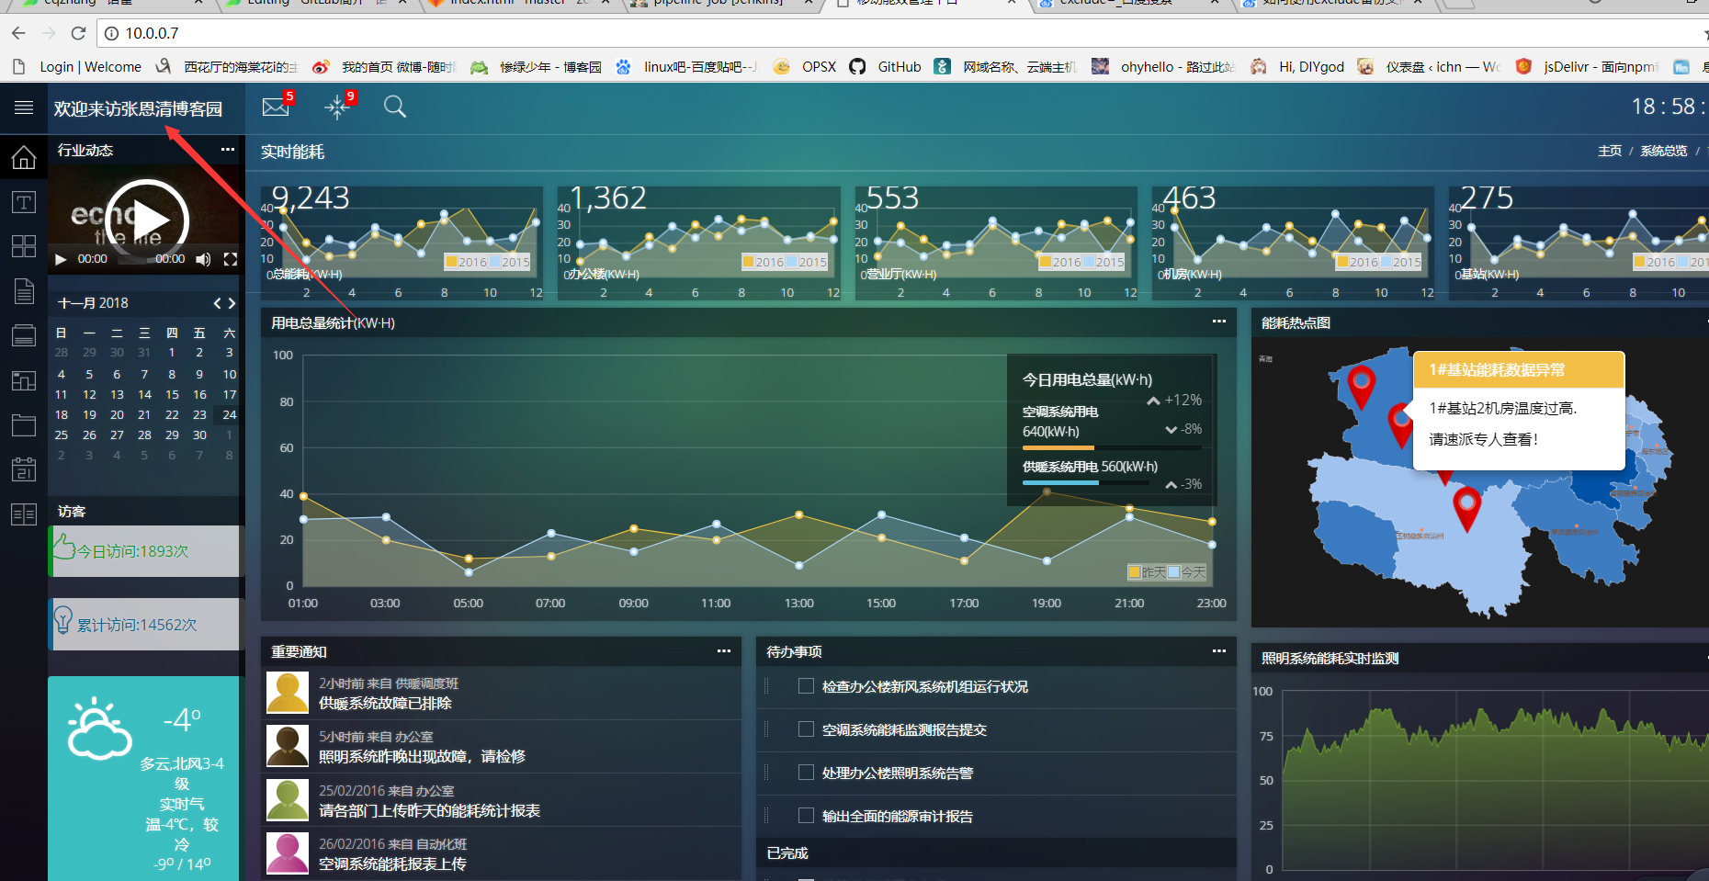Open the chart panel sidebar icon
This screenshot has height=881, width=1709.
click(24, 380)
